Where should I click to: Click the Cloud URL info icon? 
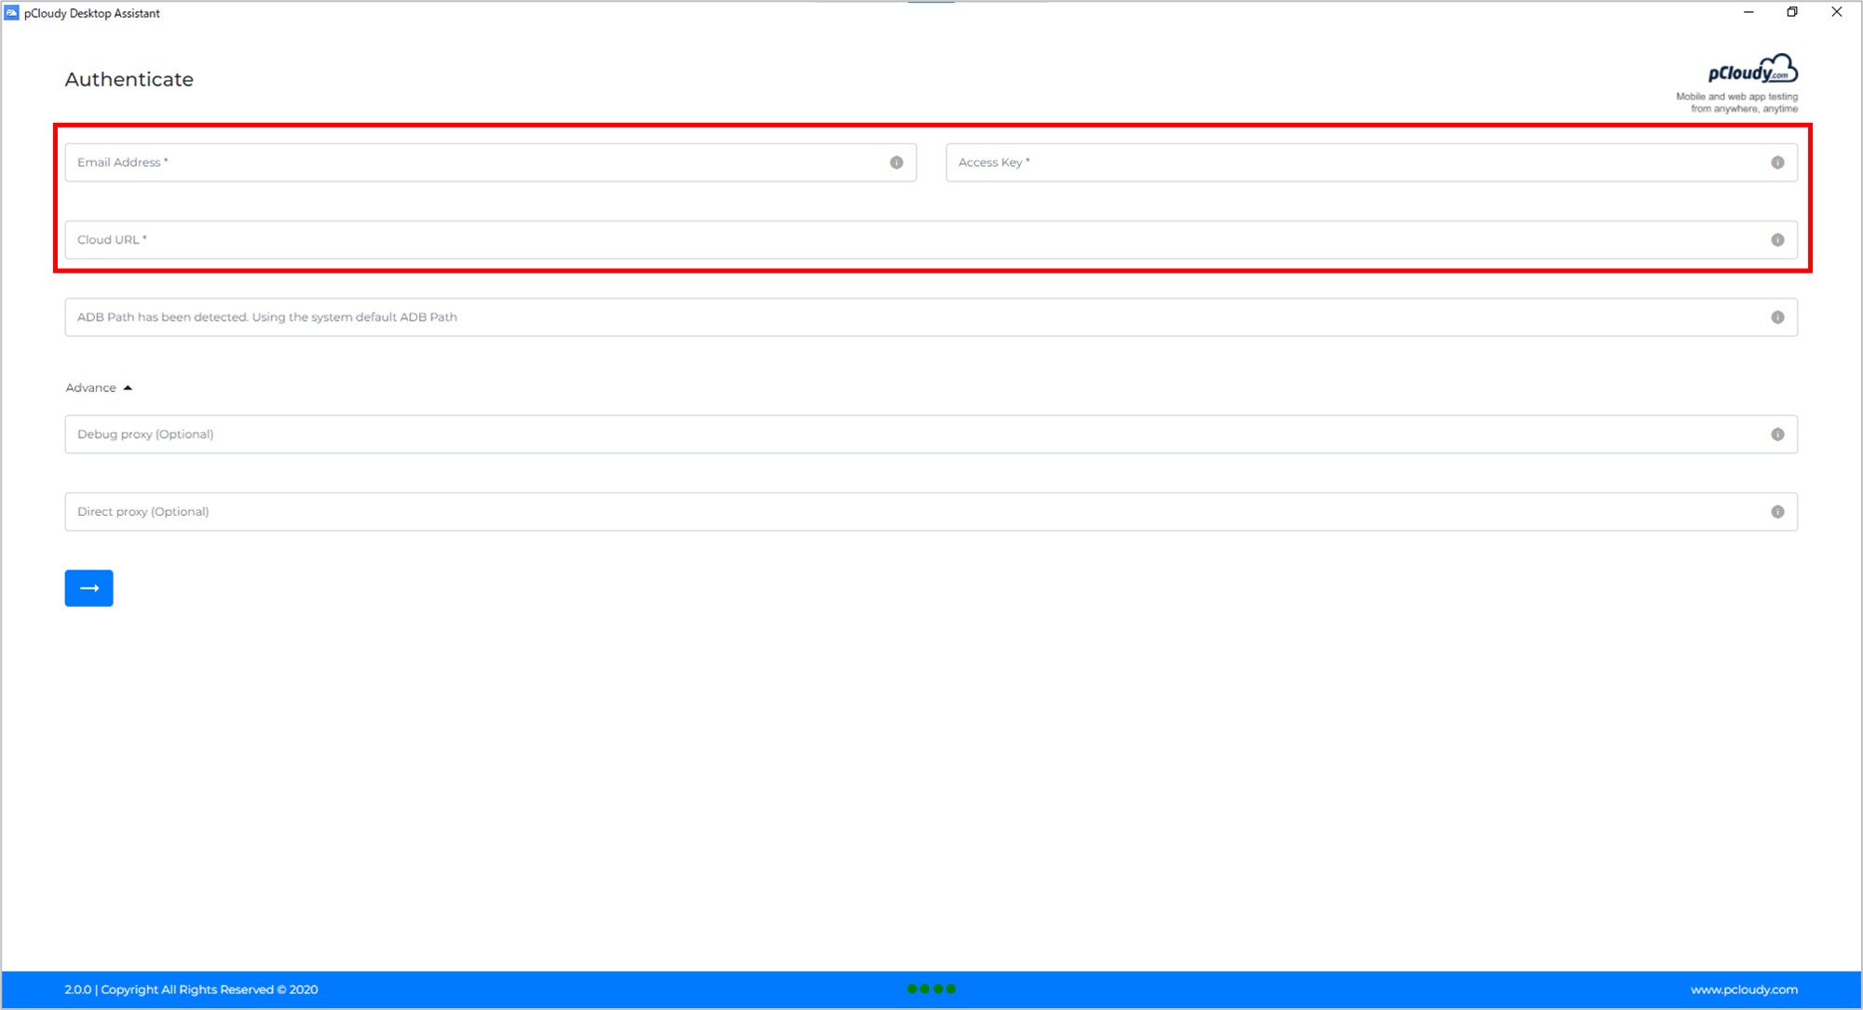(1777, 239)
